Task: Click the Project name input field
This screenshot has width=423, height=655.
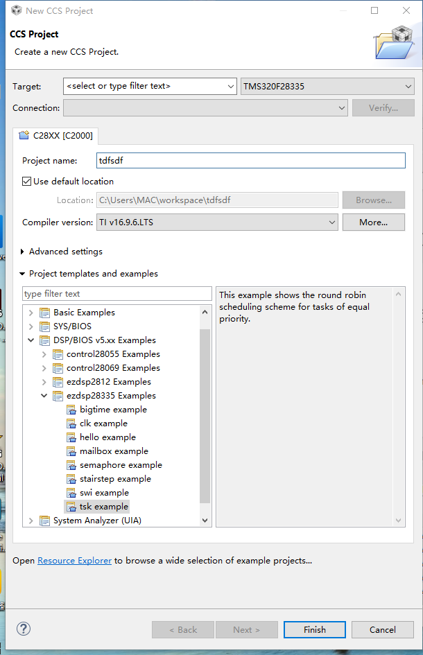Action: [x=250, y=160]
